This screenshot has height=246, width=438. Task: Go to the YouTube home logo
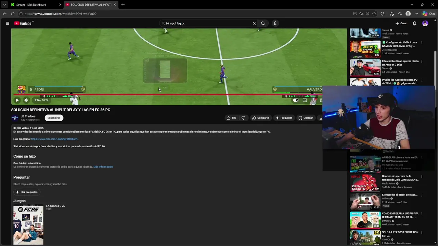tap(23, 23)
